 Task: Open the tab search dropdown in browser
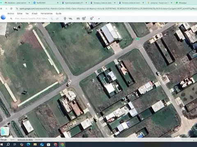(x=1, y=3)
